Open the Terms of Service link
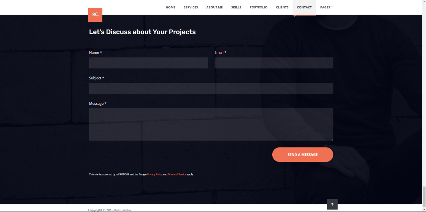The width and height of the screenshot is (426, 212). [x=177, y=174]
